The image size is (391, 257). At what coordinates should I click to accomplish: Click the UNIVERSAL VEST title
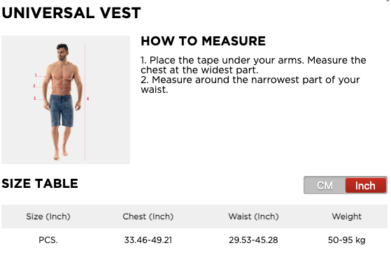(71, 13)
